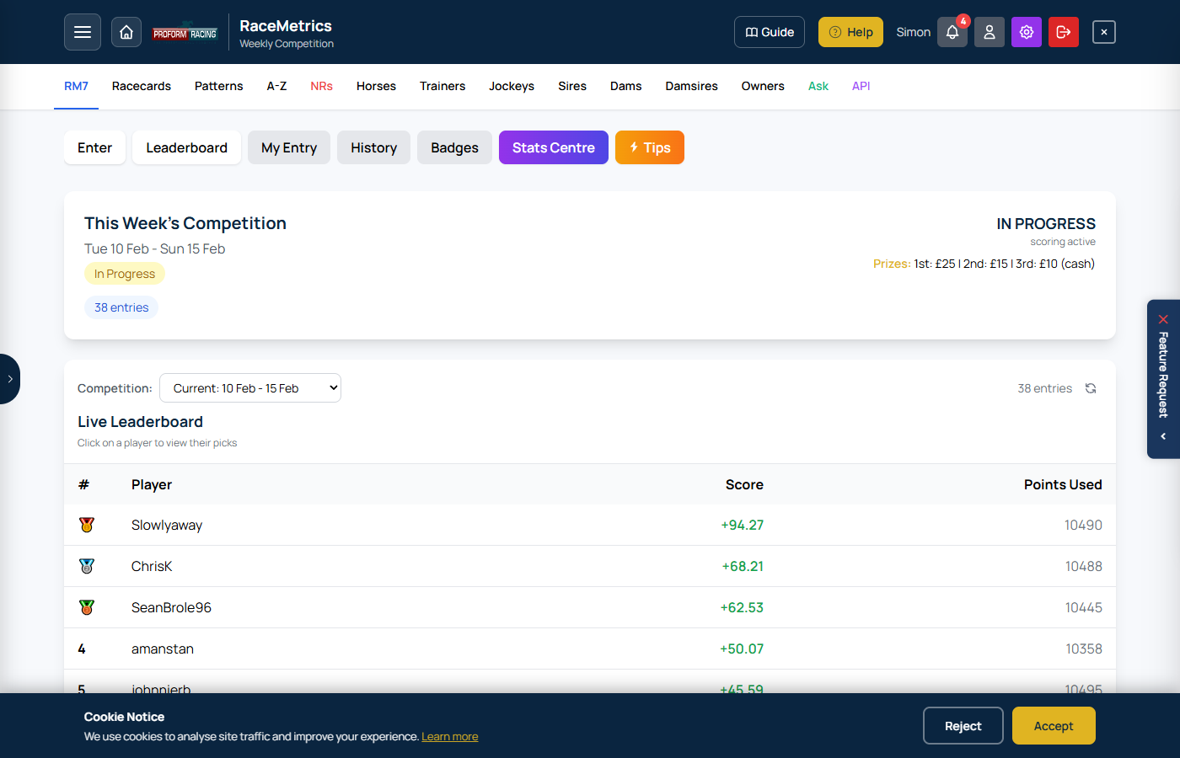This screenshot has height=758, width=1180.
Task: Open settings via purple gear icon
Action: point(1027,32)
